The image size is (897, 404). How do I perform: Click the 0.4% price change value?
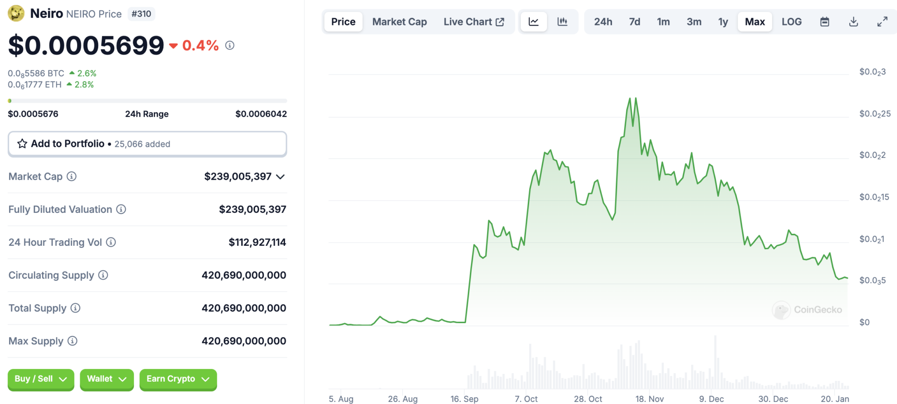(200, 45)
